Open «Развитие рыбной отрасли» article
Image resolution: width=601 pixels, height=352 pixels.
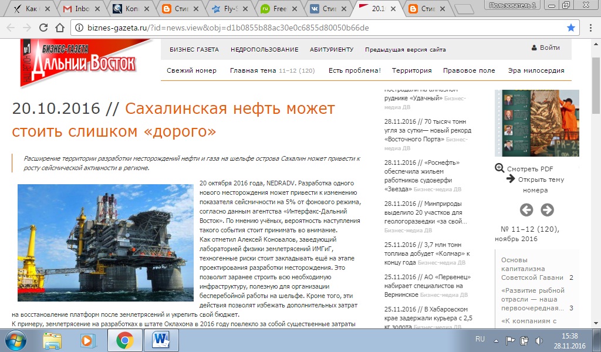pyautogui.click(x=533, y=299)
